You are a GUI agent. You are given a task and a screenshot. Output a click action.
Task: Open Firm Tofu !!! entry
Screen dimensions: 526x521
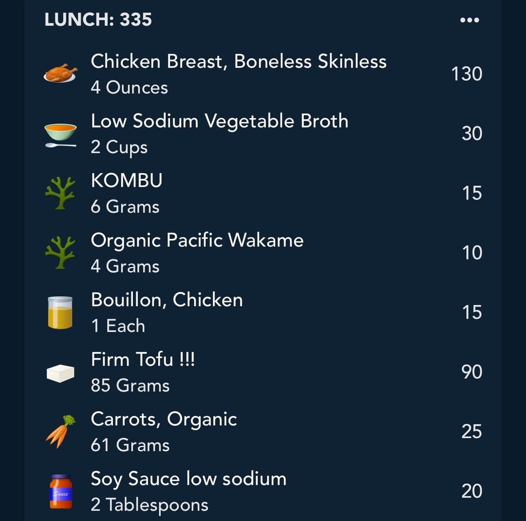point(263,372)
